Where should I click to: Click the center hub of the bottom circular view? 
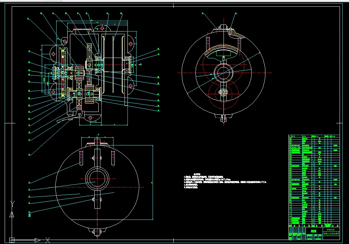coord(97,179)
